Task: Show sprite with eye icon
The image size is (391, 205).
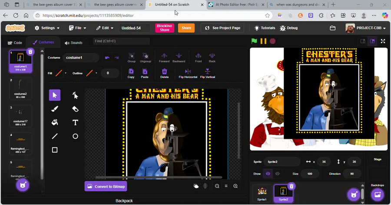Action: point(268,174)
